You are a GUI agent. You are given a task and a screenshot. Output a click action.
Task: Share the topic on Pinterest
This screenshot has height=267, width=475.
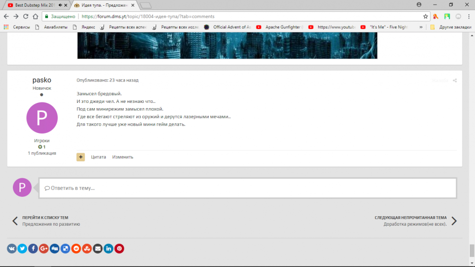click(120, 248)
